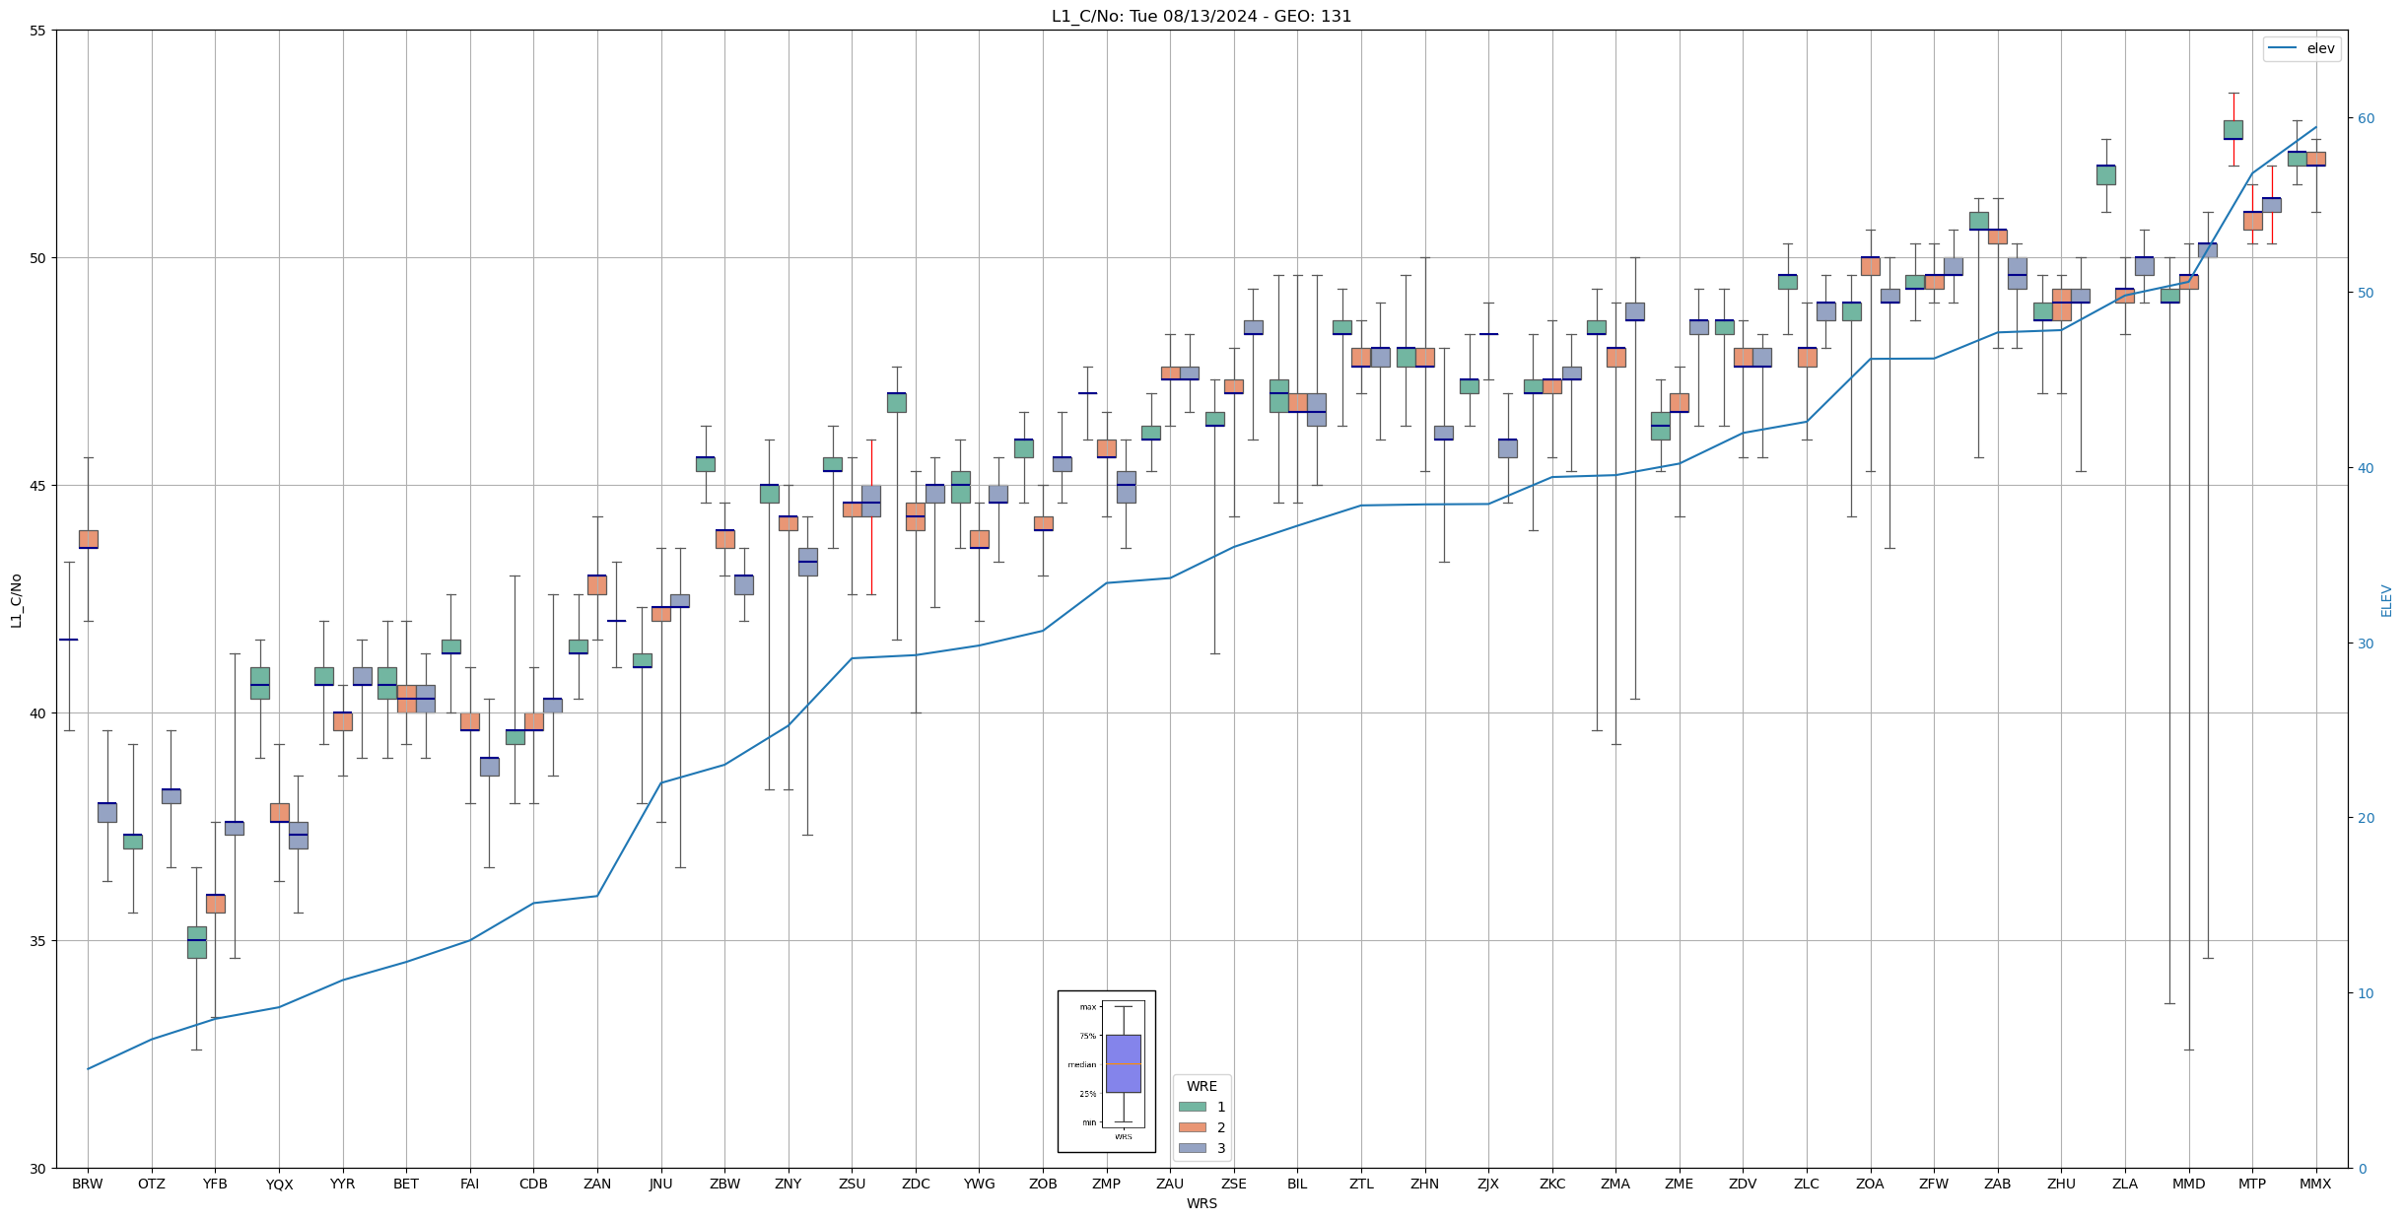Click the blue-gray WRE 3 legend swatch
Image resolution: width=2404 pixels, height=1220 pixels.
[1192, 1148]
